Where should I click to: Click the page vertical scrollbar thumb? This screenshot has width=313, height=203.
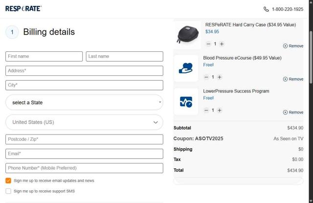click(311, 57)
